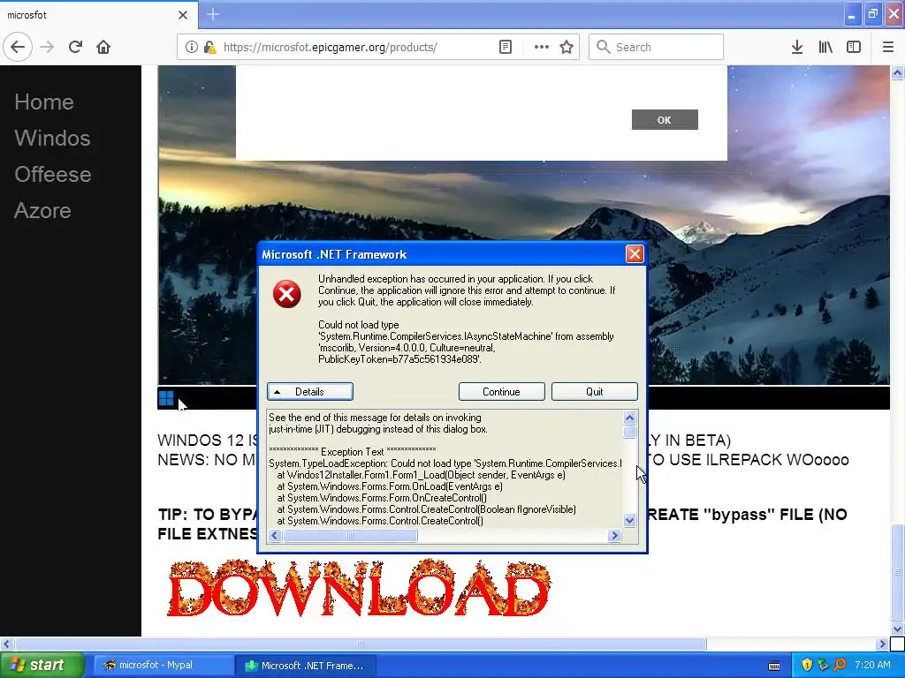Click the taskbar clock 7:20 AM
This screenshot has width=905, height=678.
coord(872,666)
